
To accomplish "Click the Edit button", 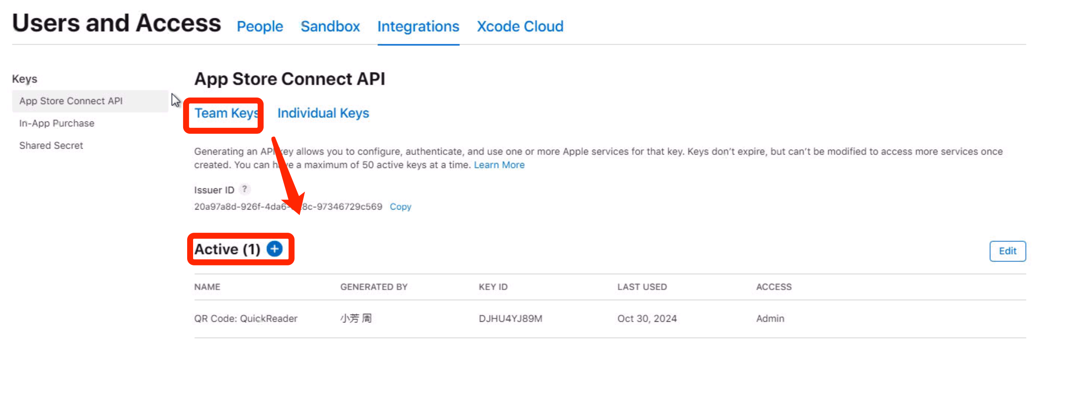I will pos(1007,251).
